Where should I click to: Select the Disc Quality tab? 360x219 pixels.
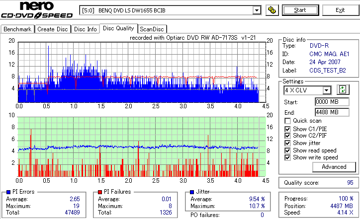click(x=118, y=28)
